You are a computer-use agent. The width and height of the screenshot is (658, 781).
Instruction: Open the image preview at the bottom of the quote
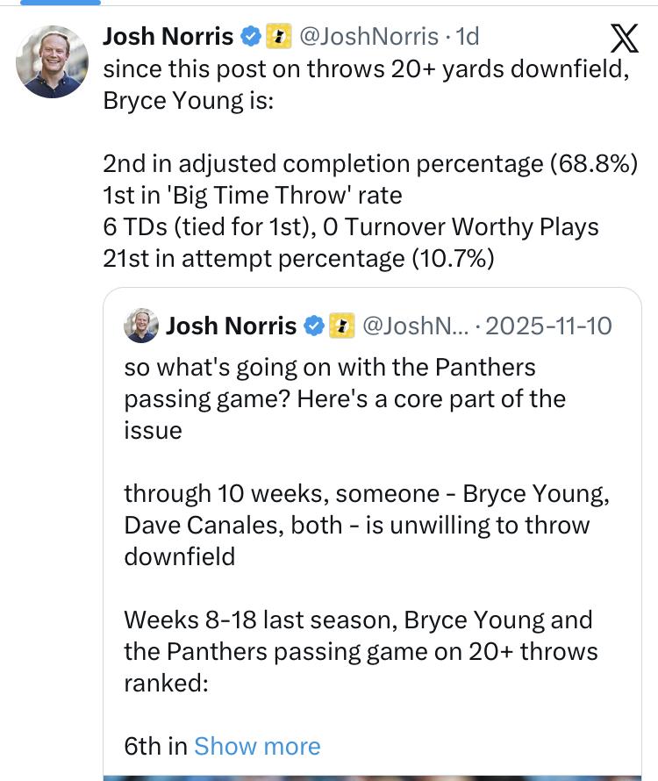click(x=372, y=777)
